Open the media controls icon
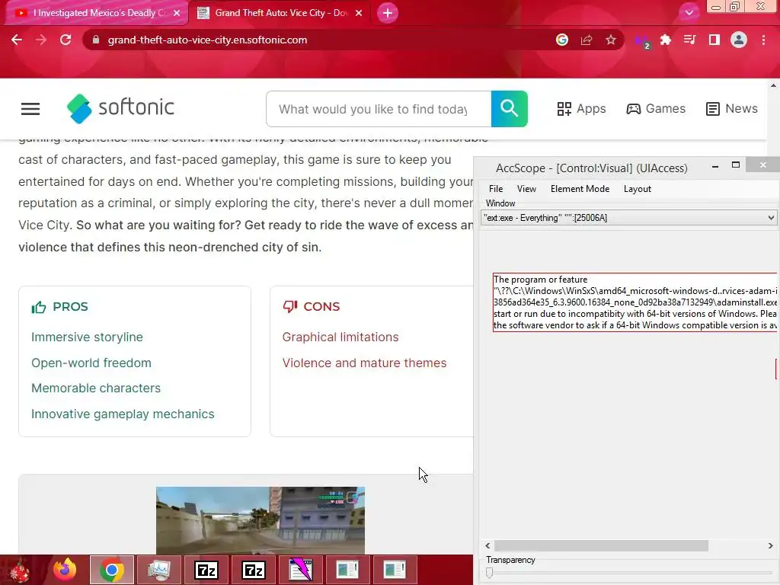780x585 pixels. click(690, 40)
